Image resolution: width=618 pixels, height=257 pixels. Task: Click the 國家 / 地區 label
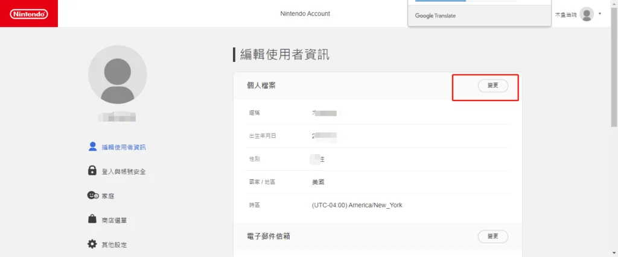(x=262, y=182)
